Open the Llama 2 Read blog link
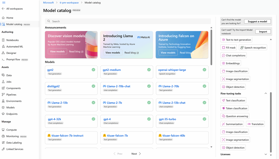 [x=131, y=53]
